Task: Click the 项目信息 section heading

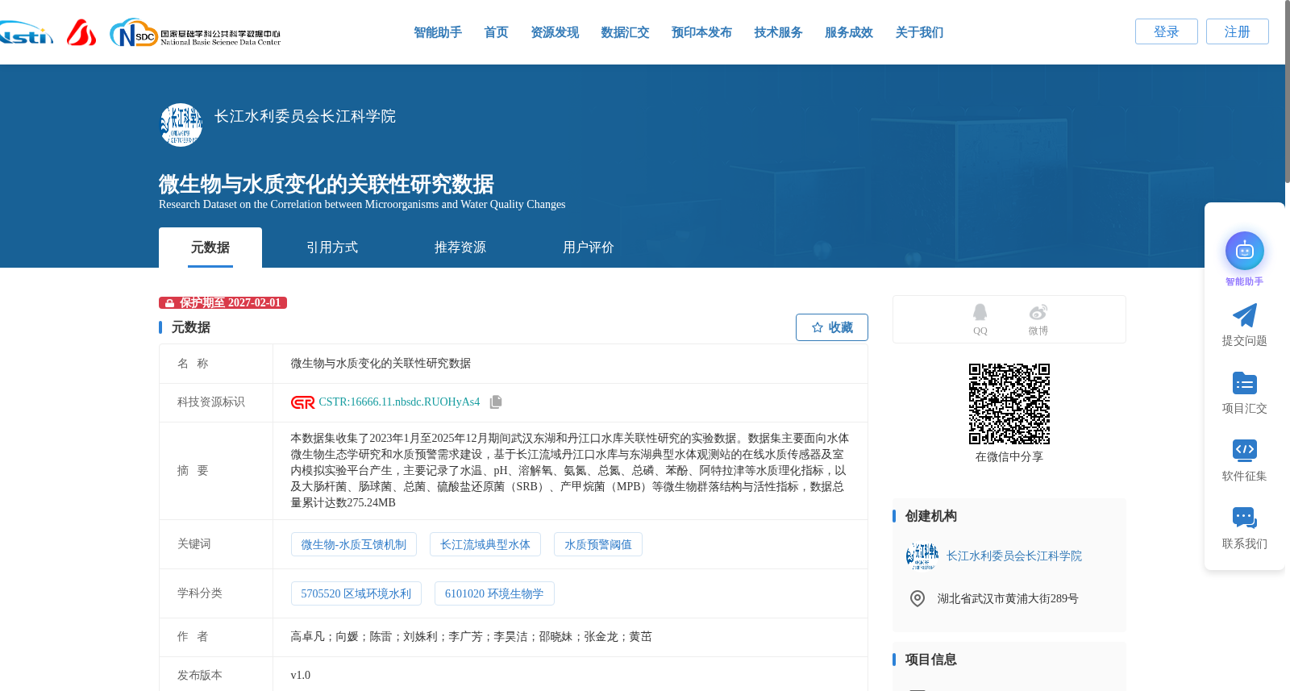Action: point(930,660)
